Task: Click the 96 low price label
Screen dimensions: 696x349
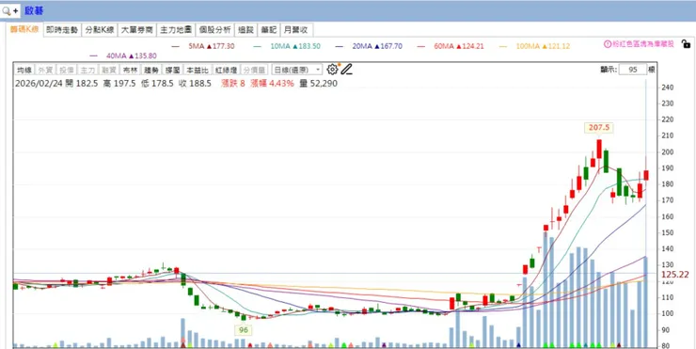Action: tap(244, 330)
